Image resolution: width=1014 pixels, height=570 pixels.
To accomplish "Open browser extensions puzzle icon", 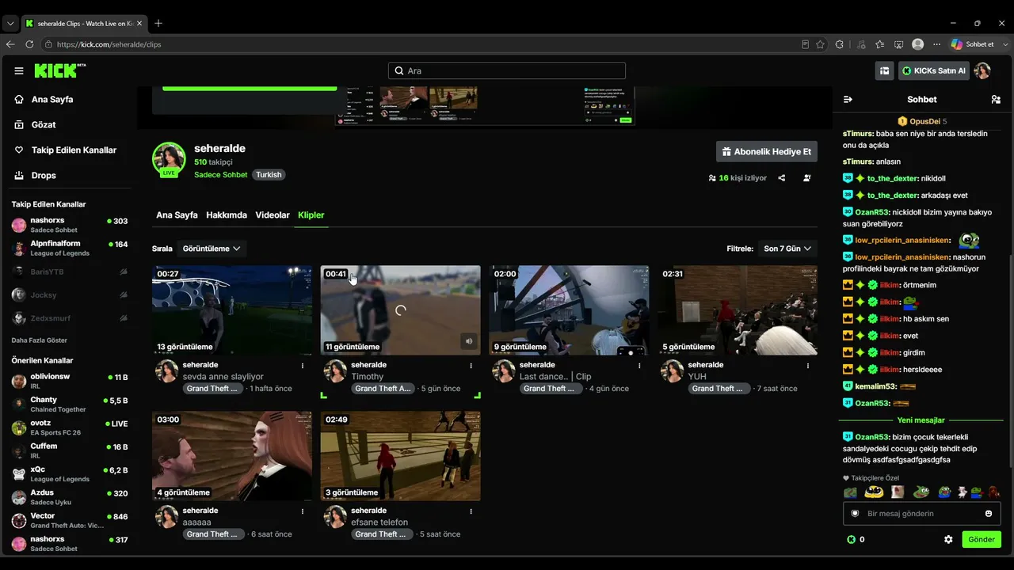I will [840, 44].
